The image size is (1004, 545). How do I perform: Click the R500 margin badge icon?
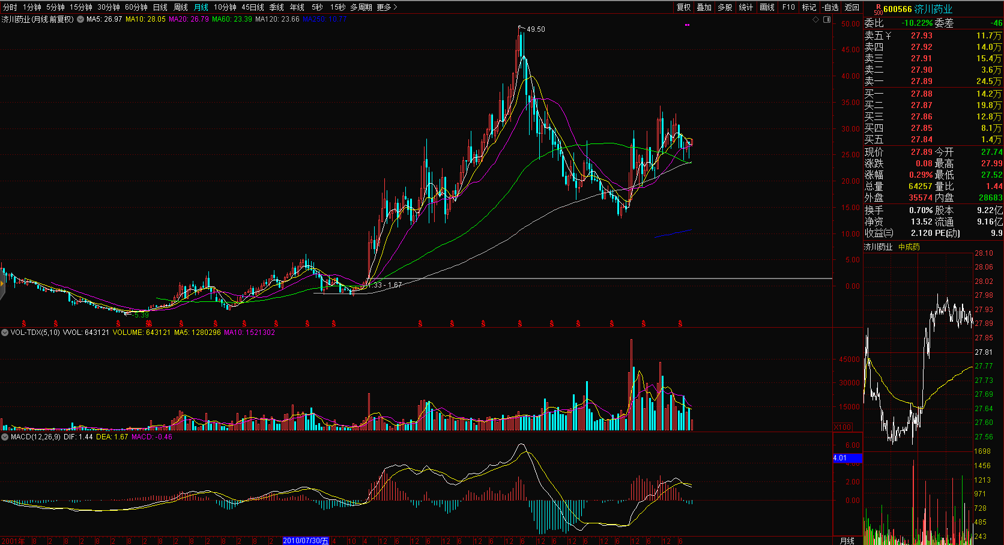click(878, 9)
